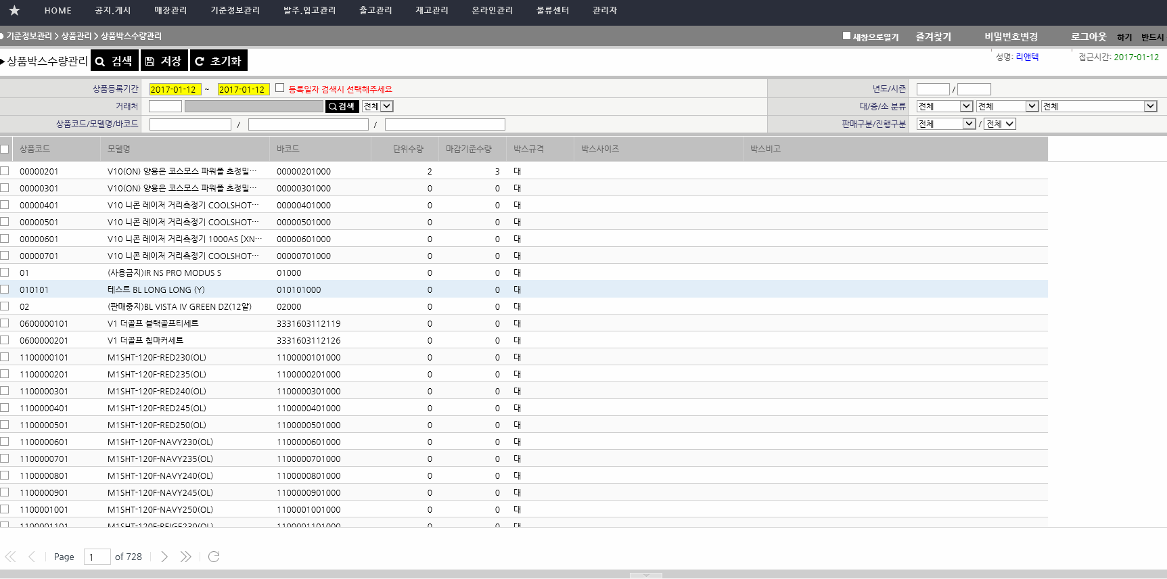
Task: Click the start date field 2017-01-12
Action: point(175,89)
